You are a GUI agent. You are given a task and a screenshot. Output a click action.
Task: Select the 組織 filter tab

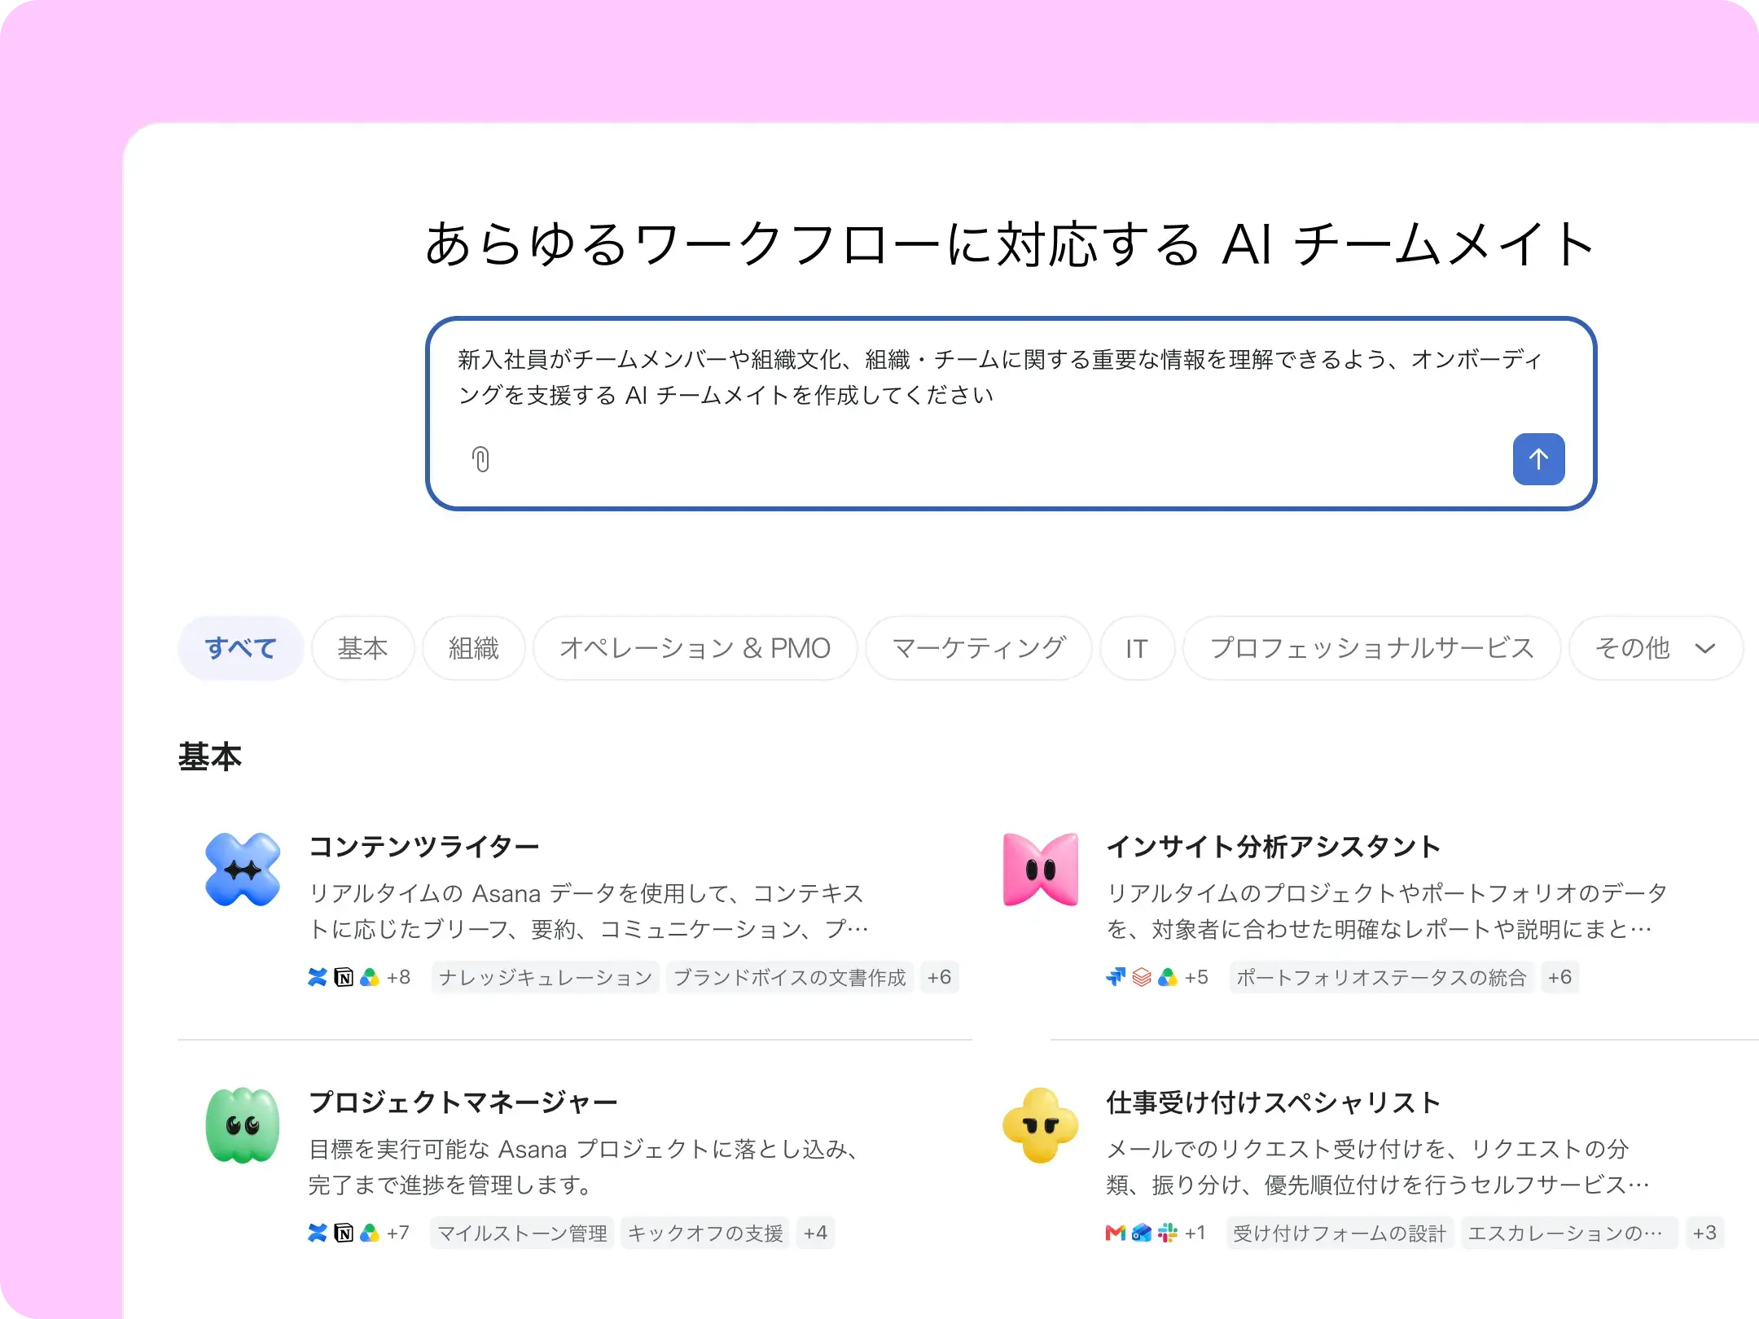[x=473, y=648]
